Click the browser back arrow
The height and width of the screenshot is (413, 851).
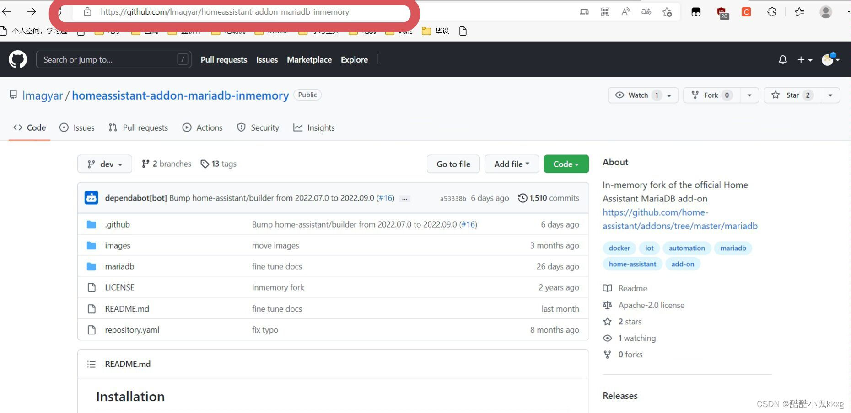pos(6,11)
